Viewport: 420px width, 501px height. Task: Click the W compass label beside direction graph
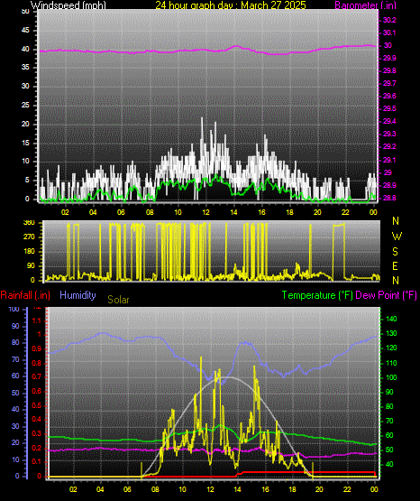(397, 237)
